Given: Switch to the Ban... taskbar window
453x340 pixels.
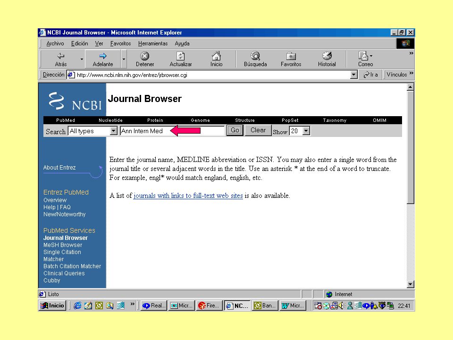Looking at the screenshot, I should [265, 306].
